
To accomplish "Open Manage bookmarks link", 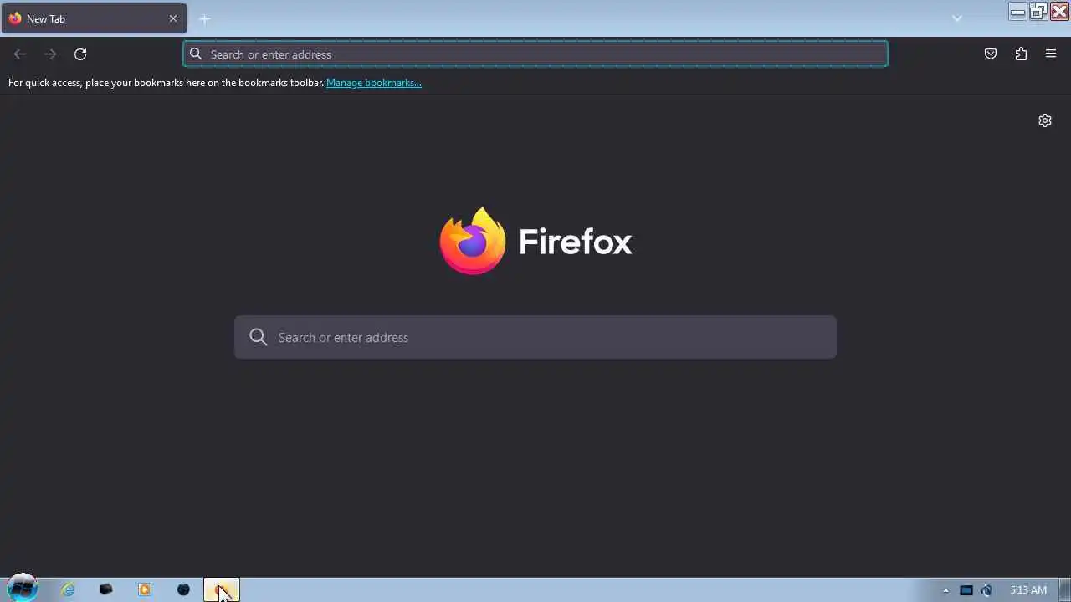I will pos(374,83).
